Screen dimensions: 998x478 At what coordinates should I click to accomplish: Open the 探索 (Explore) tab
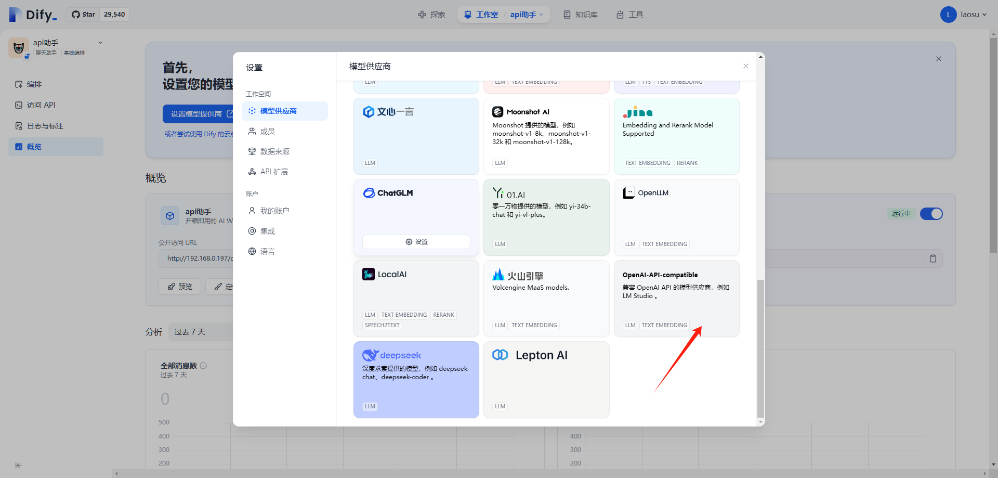(x=432, y=15)
